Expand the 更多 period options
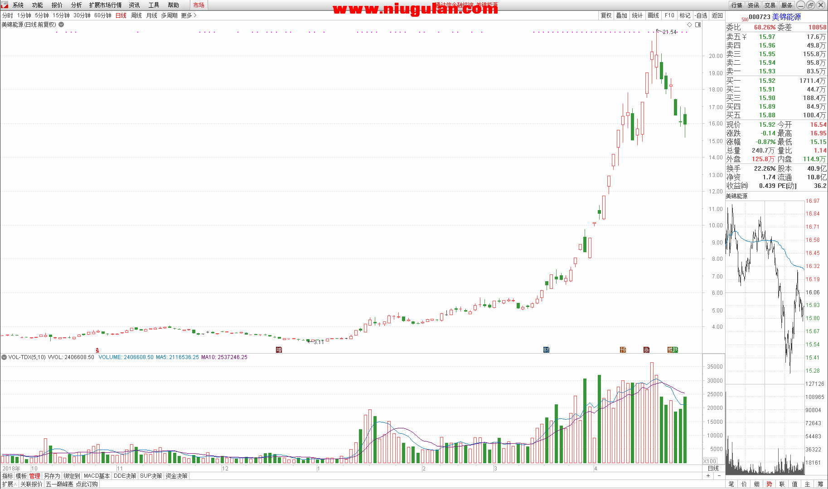Viewport: 828px width, 489px height. (189, 15)
